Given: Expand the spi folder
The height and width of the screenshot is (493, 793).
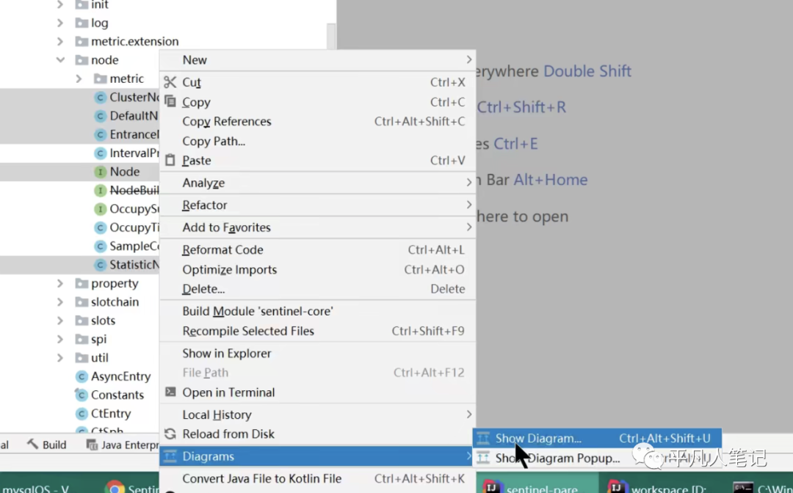Looking at the screenshot, I should [60, 339].
